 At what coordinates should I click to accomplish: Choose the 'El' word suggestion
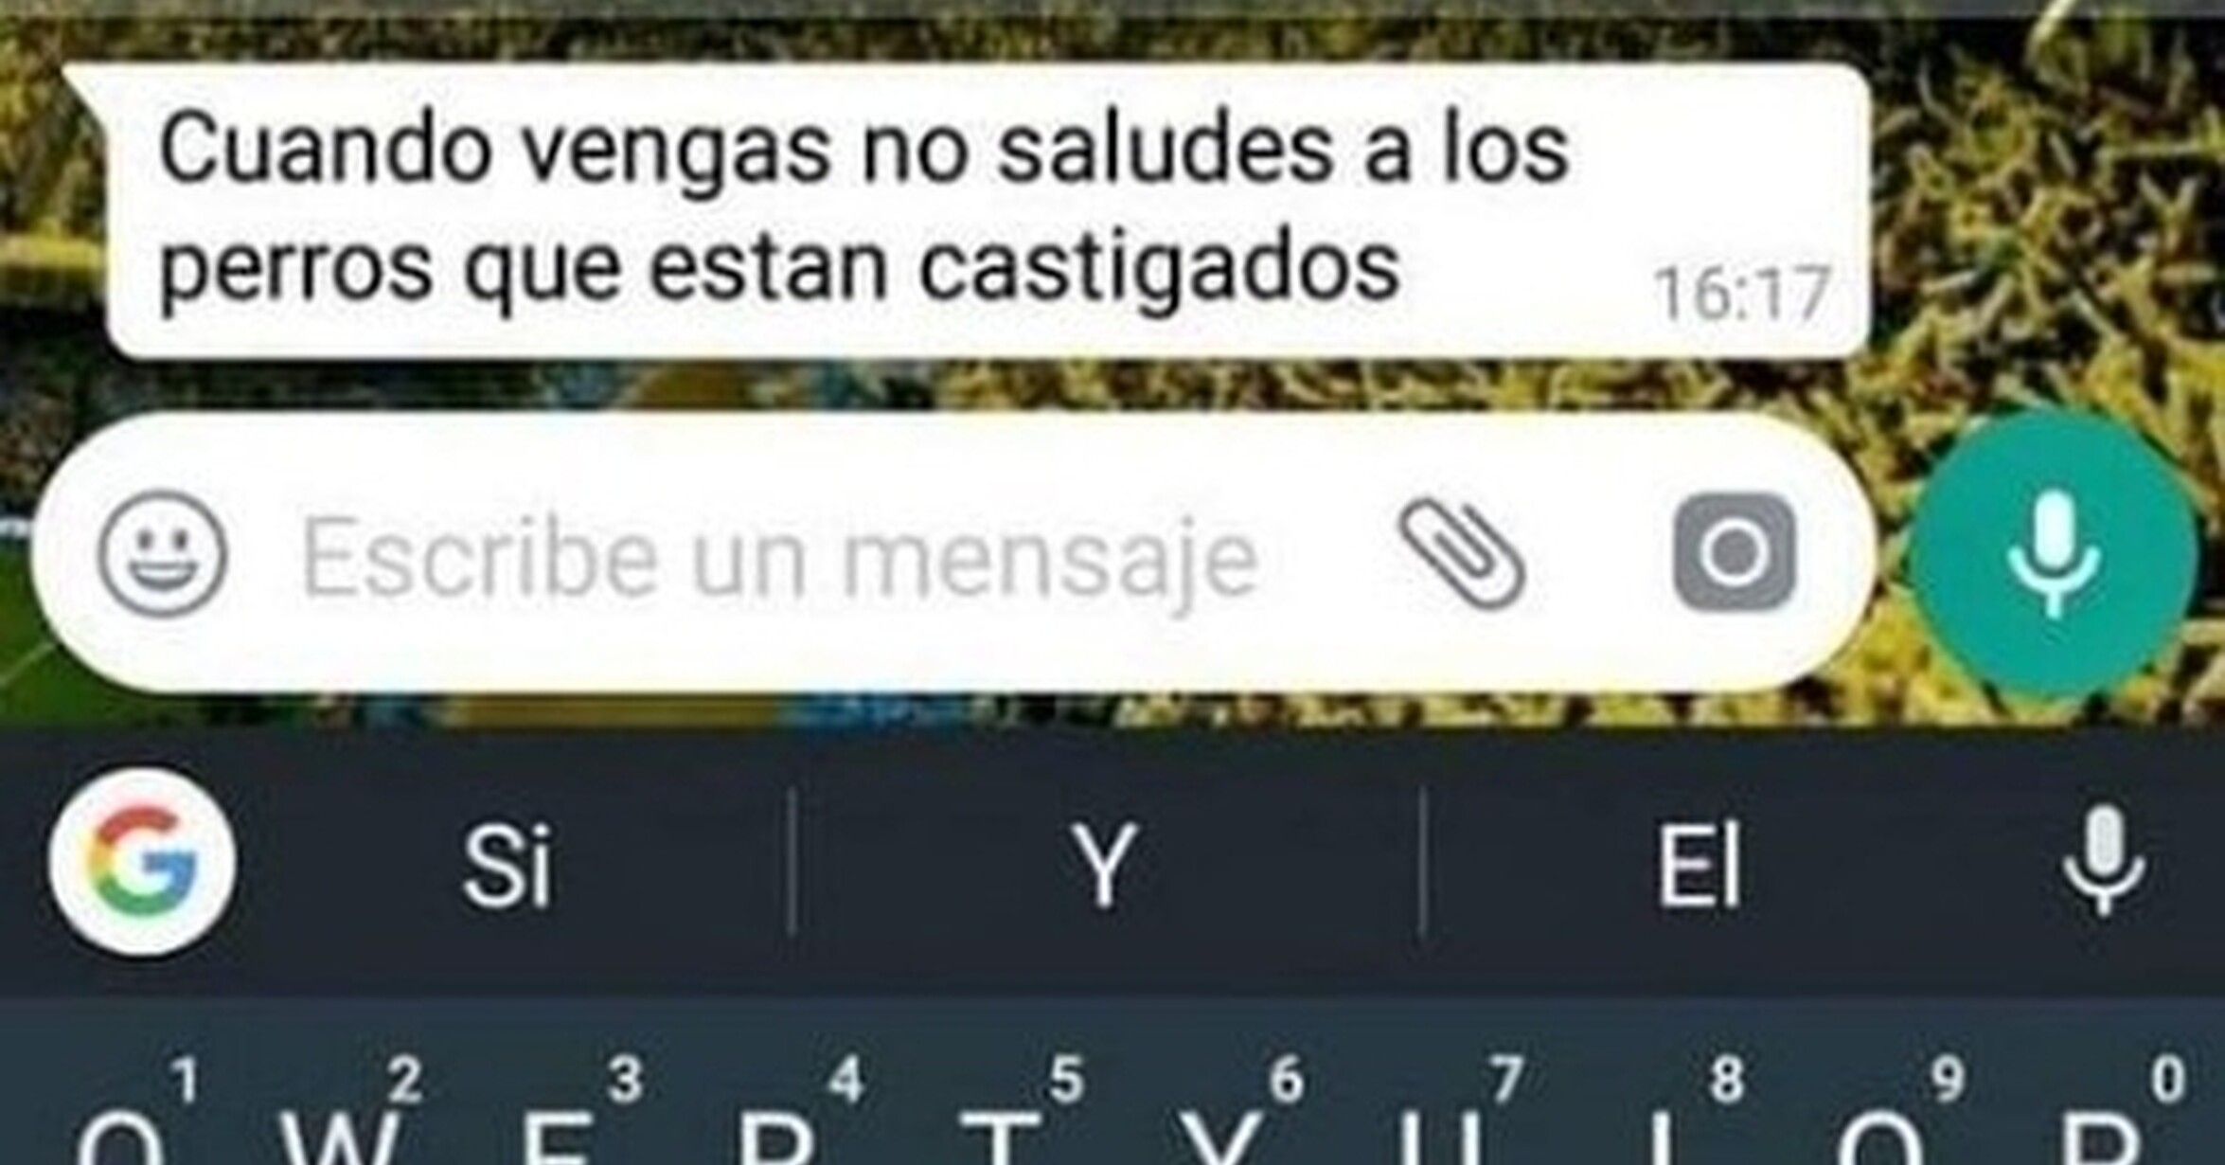tap(1700, 865)
